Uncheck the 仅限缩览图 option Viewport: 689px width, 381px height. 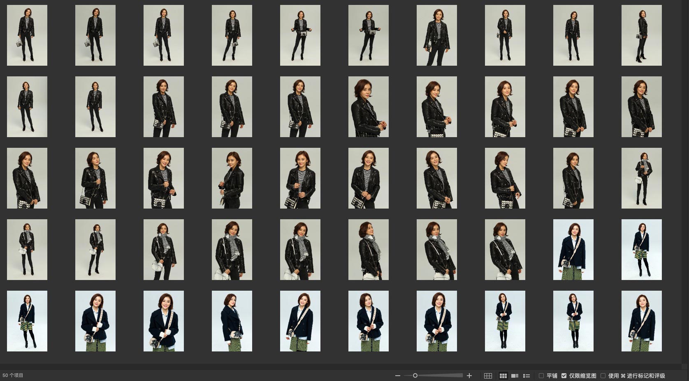tap(564, 376)
